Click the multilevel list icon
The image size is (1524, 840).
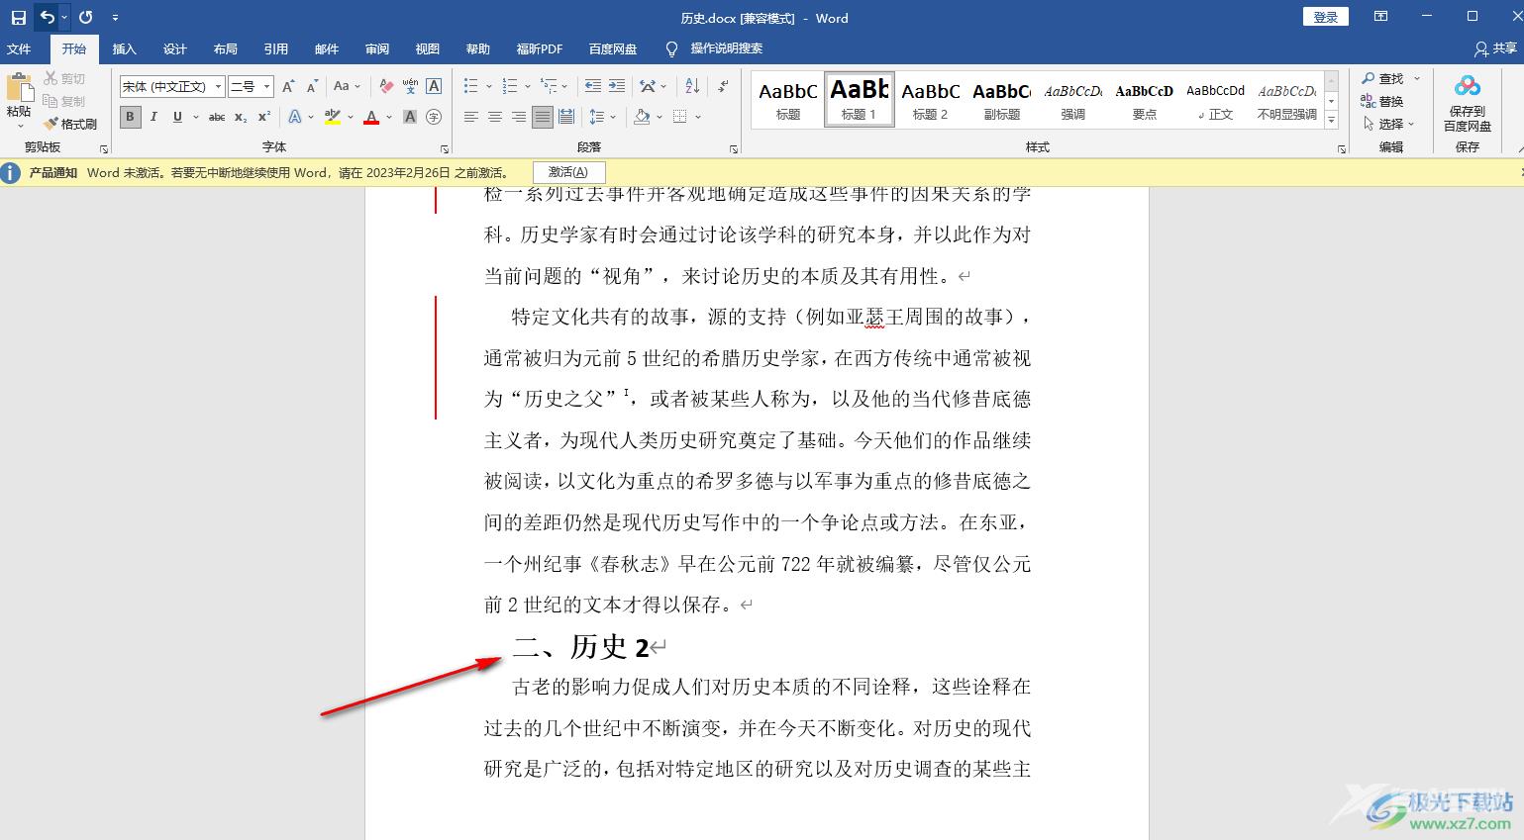coord(549,87)
